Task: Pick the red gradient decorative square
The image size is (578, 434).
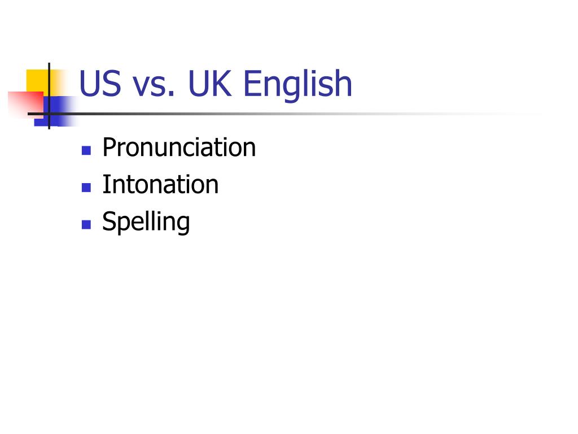Action: (26, 105)
